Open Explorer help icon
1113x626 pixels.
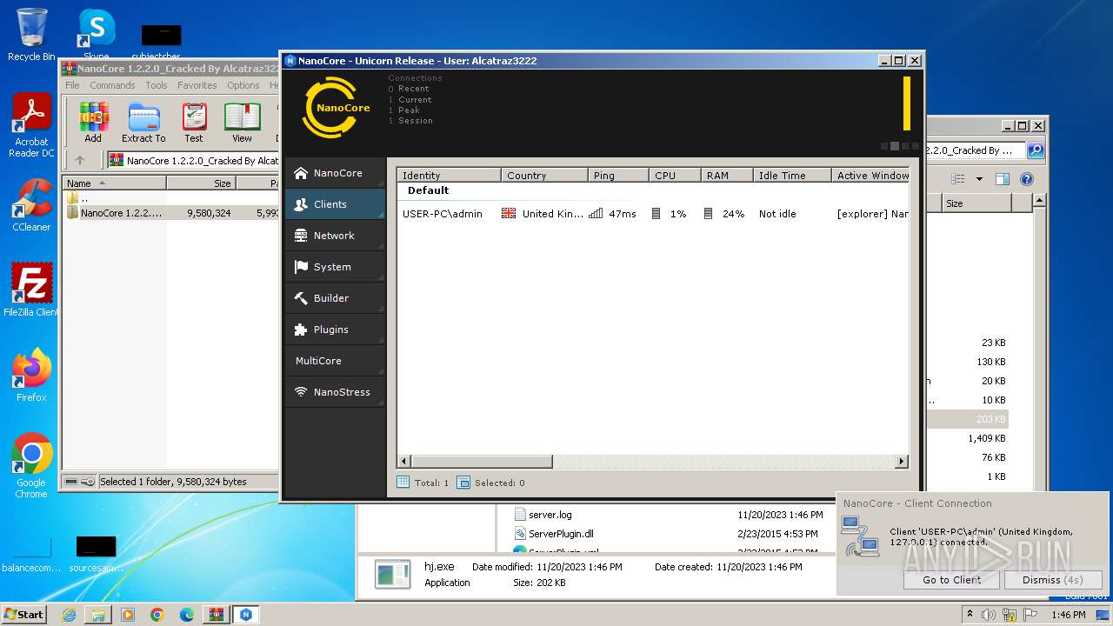pyautogui.click(x=1026, y=179)
